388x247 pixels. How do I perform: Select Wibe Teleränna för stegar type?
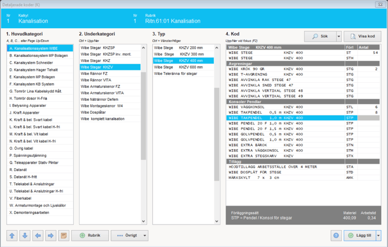[x=183, y=74]
